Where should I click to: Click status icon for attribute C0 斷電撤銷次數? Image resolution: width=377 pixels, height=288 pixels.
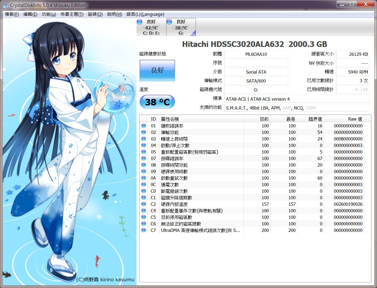[x=144, y=191]
